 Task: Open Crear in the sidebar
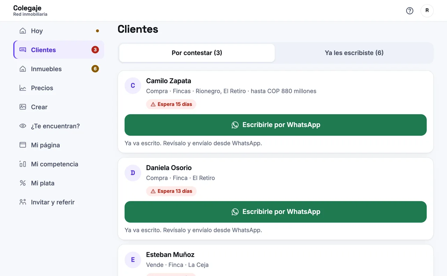click(59, 107)
